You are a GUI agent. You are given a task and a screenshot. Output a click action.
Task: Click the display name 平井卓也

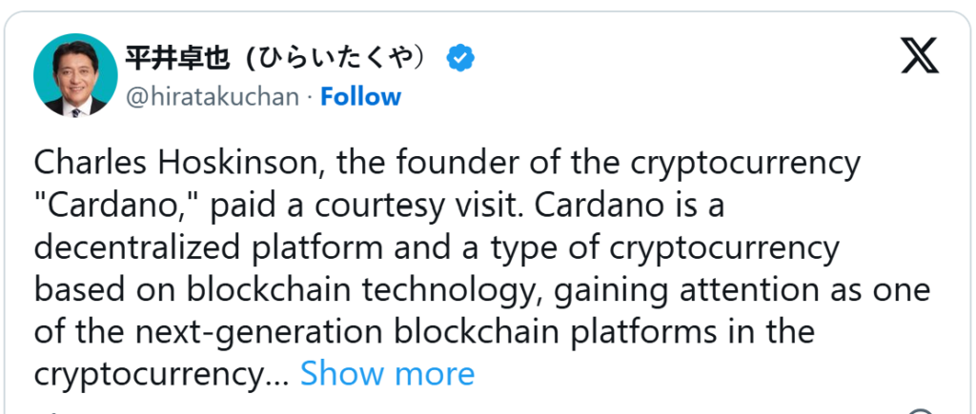(x=177, y=59)
